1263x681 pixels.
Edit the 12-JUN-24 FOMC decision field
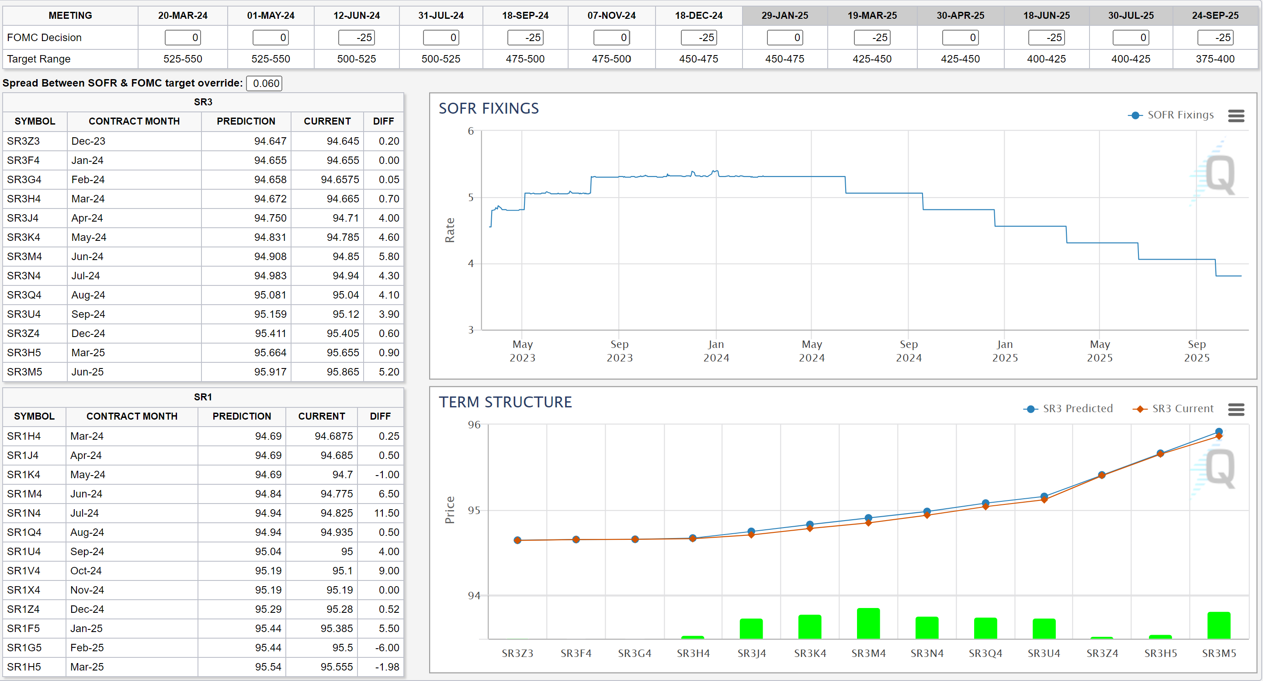click(357, 38)
